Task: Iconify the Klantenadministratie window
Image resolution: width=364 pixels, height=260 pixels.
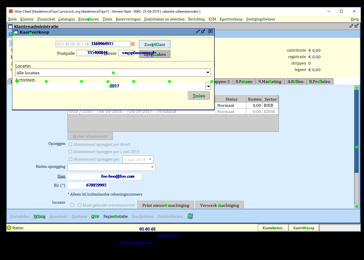Action: point(351,26)
